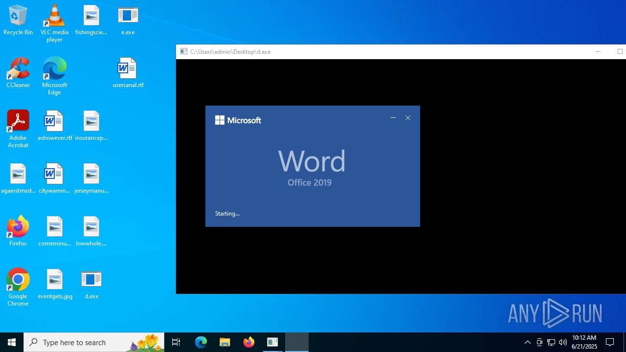Click the "Starting..." status text
The image size is (626, 352).
(x=227, y=214)
